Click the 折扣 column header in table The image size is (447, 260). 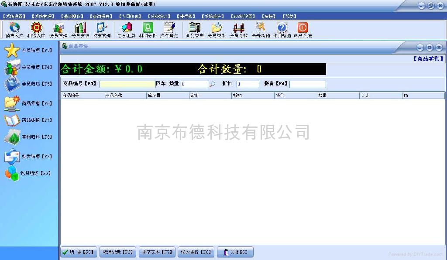pyautogui.click(x=253, y=96)
